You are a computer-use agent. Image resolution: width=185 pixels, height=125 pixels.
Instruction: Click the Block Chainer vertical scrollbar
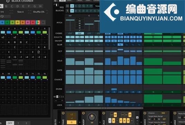pyautogui.click(x=49, y=39)
